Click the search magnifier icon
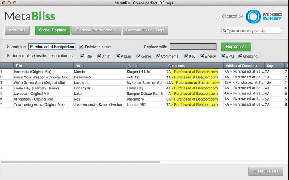Screen dimensions: 289x180 [x=224, y=31]
